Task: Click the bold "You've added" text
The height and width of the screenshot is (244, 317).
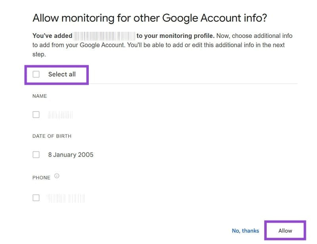Action: (x=52, y=36)
